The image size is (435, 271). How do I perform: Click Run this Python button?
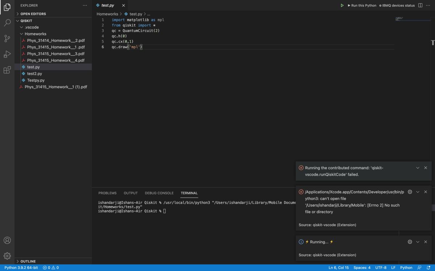pos(362,5)
